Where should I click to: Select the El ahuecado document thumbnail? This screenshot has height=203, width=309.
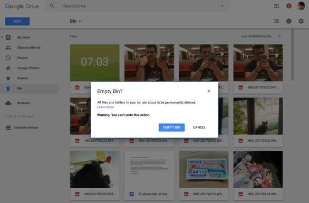click(149, 170)
